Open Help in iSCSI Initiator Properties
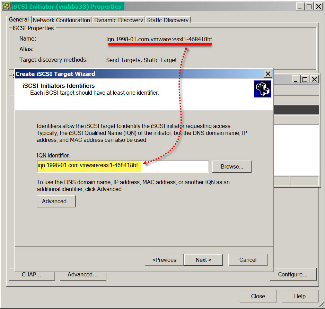 point(300,296)
